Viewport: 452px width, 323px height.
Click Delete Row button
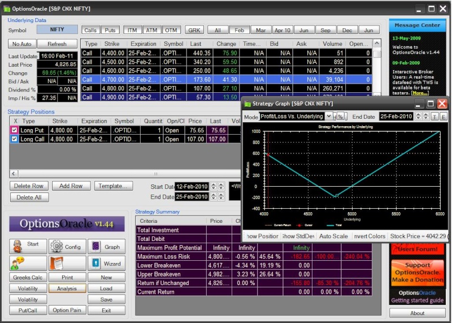29,186
